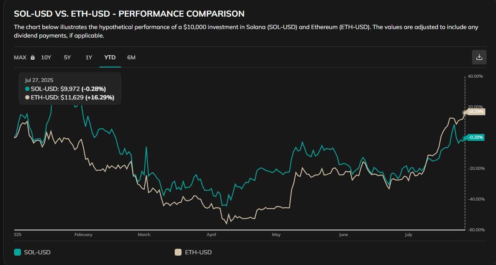Click the teal SOL-USD legend color swatch
496x265 pixels.
tap(18, 252)
